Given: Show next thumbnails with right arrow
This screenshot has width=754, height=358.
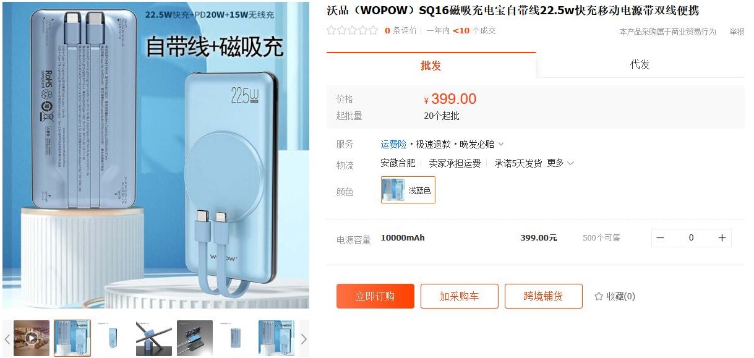Looking at the screenshot, I should [304, 339].
